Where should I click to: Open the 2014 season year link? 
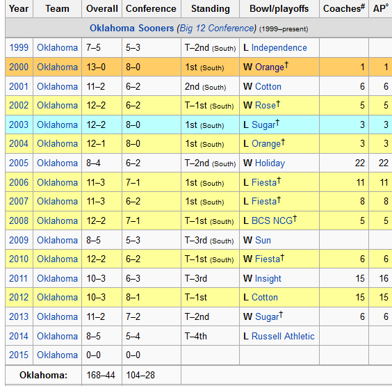[x=19, y=337]
